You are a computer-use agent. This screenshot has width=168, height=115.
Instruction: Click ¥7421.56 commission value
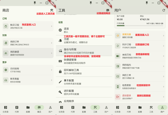pyautogui.click(x=145, y=19)
